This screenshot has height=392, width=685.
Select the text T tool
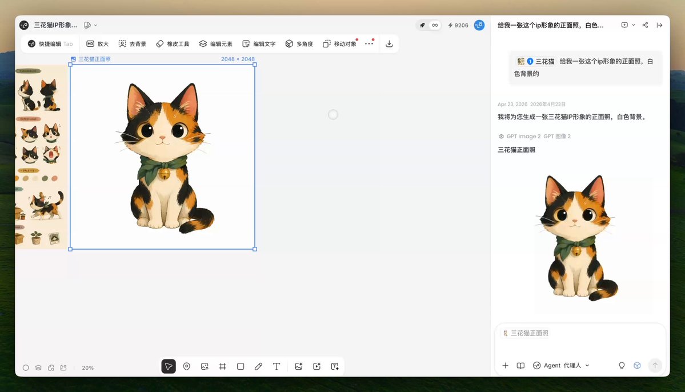click(x=276, y=366)
